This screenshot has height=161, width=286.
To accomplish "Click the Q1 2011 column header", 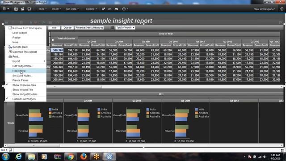I will coord(92,42).
